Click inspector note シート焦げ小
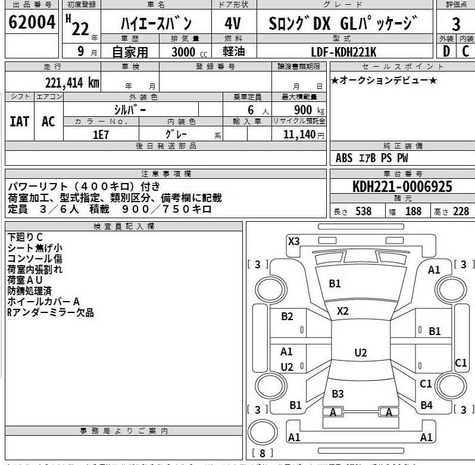Screen dimensions: 475x465 (x=35, y=248)
